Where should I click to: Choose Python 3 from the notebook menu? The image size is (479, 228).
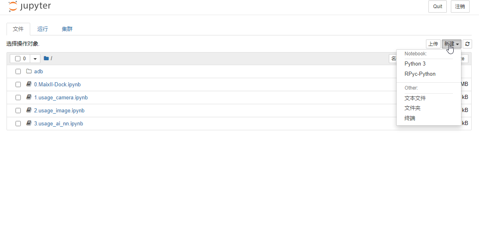coord(415,64)
